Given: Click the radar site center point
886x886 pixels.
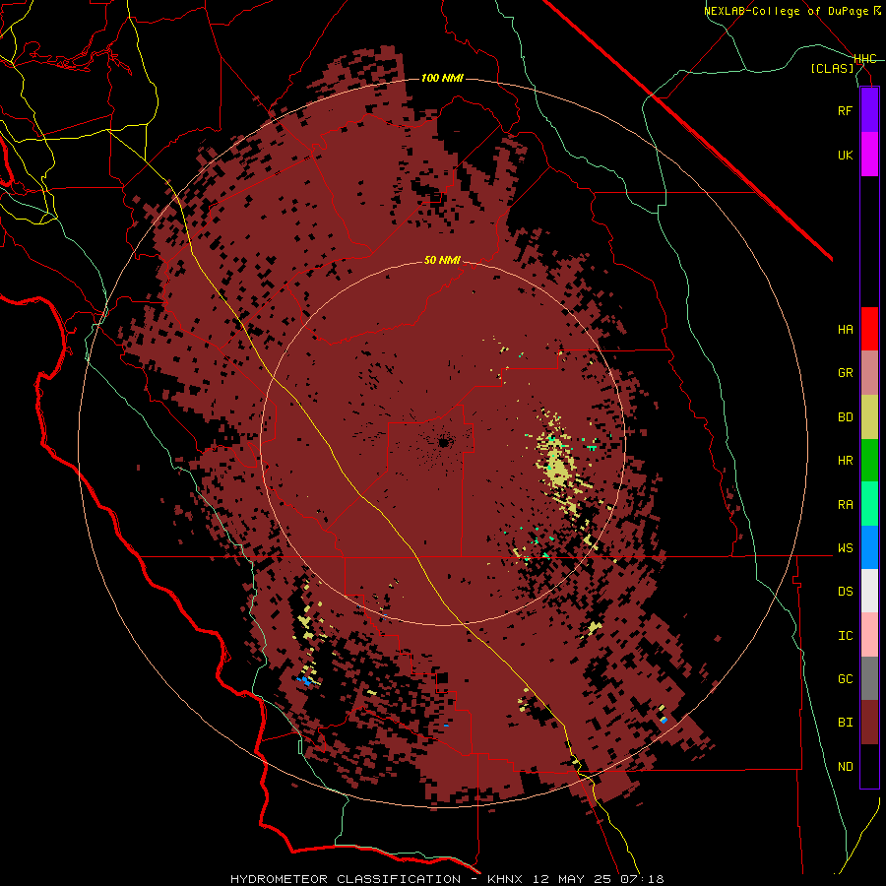Looking at the screenshot, I should click(444, 442).
